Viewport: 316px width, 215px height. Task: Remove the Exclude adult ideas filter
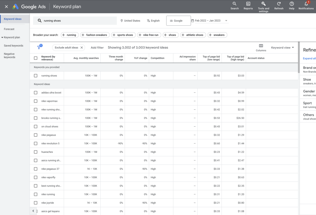(x=81, y=47)
